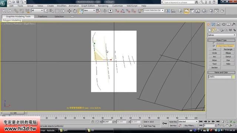Click the Mirror tool icon
237x133 pixels.
168,11
